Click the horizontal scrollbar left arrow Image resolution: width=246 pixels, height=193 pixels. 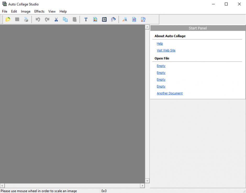(2, 186)
